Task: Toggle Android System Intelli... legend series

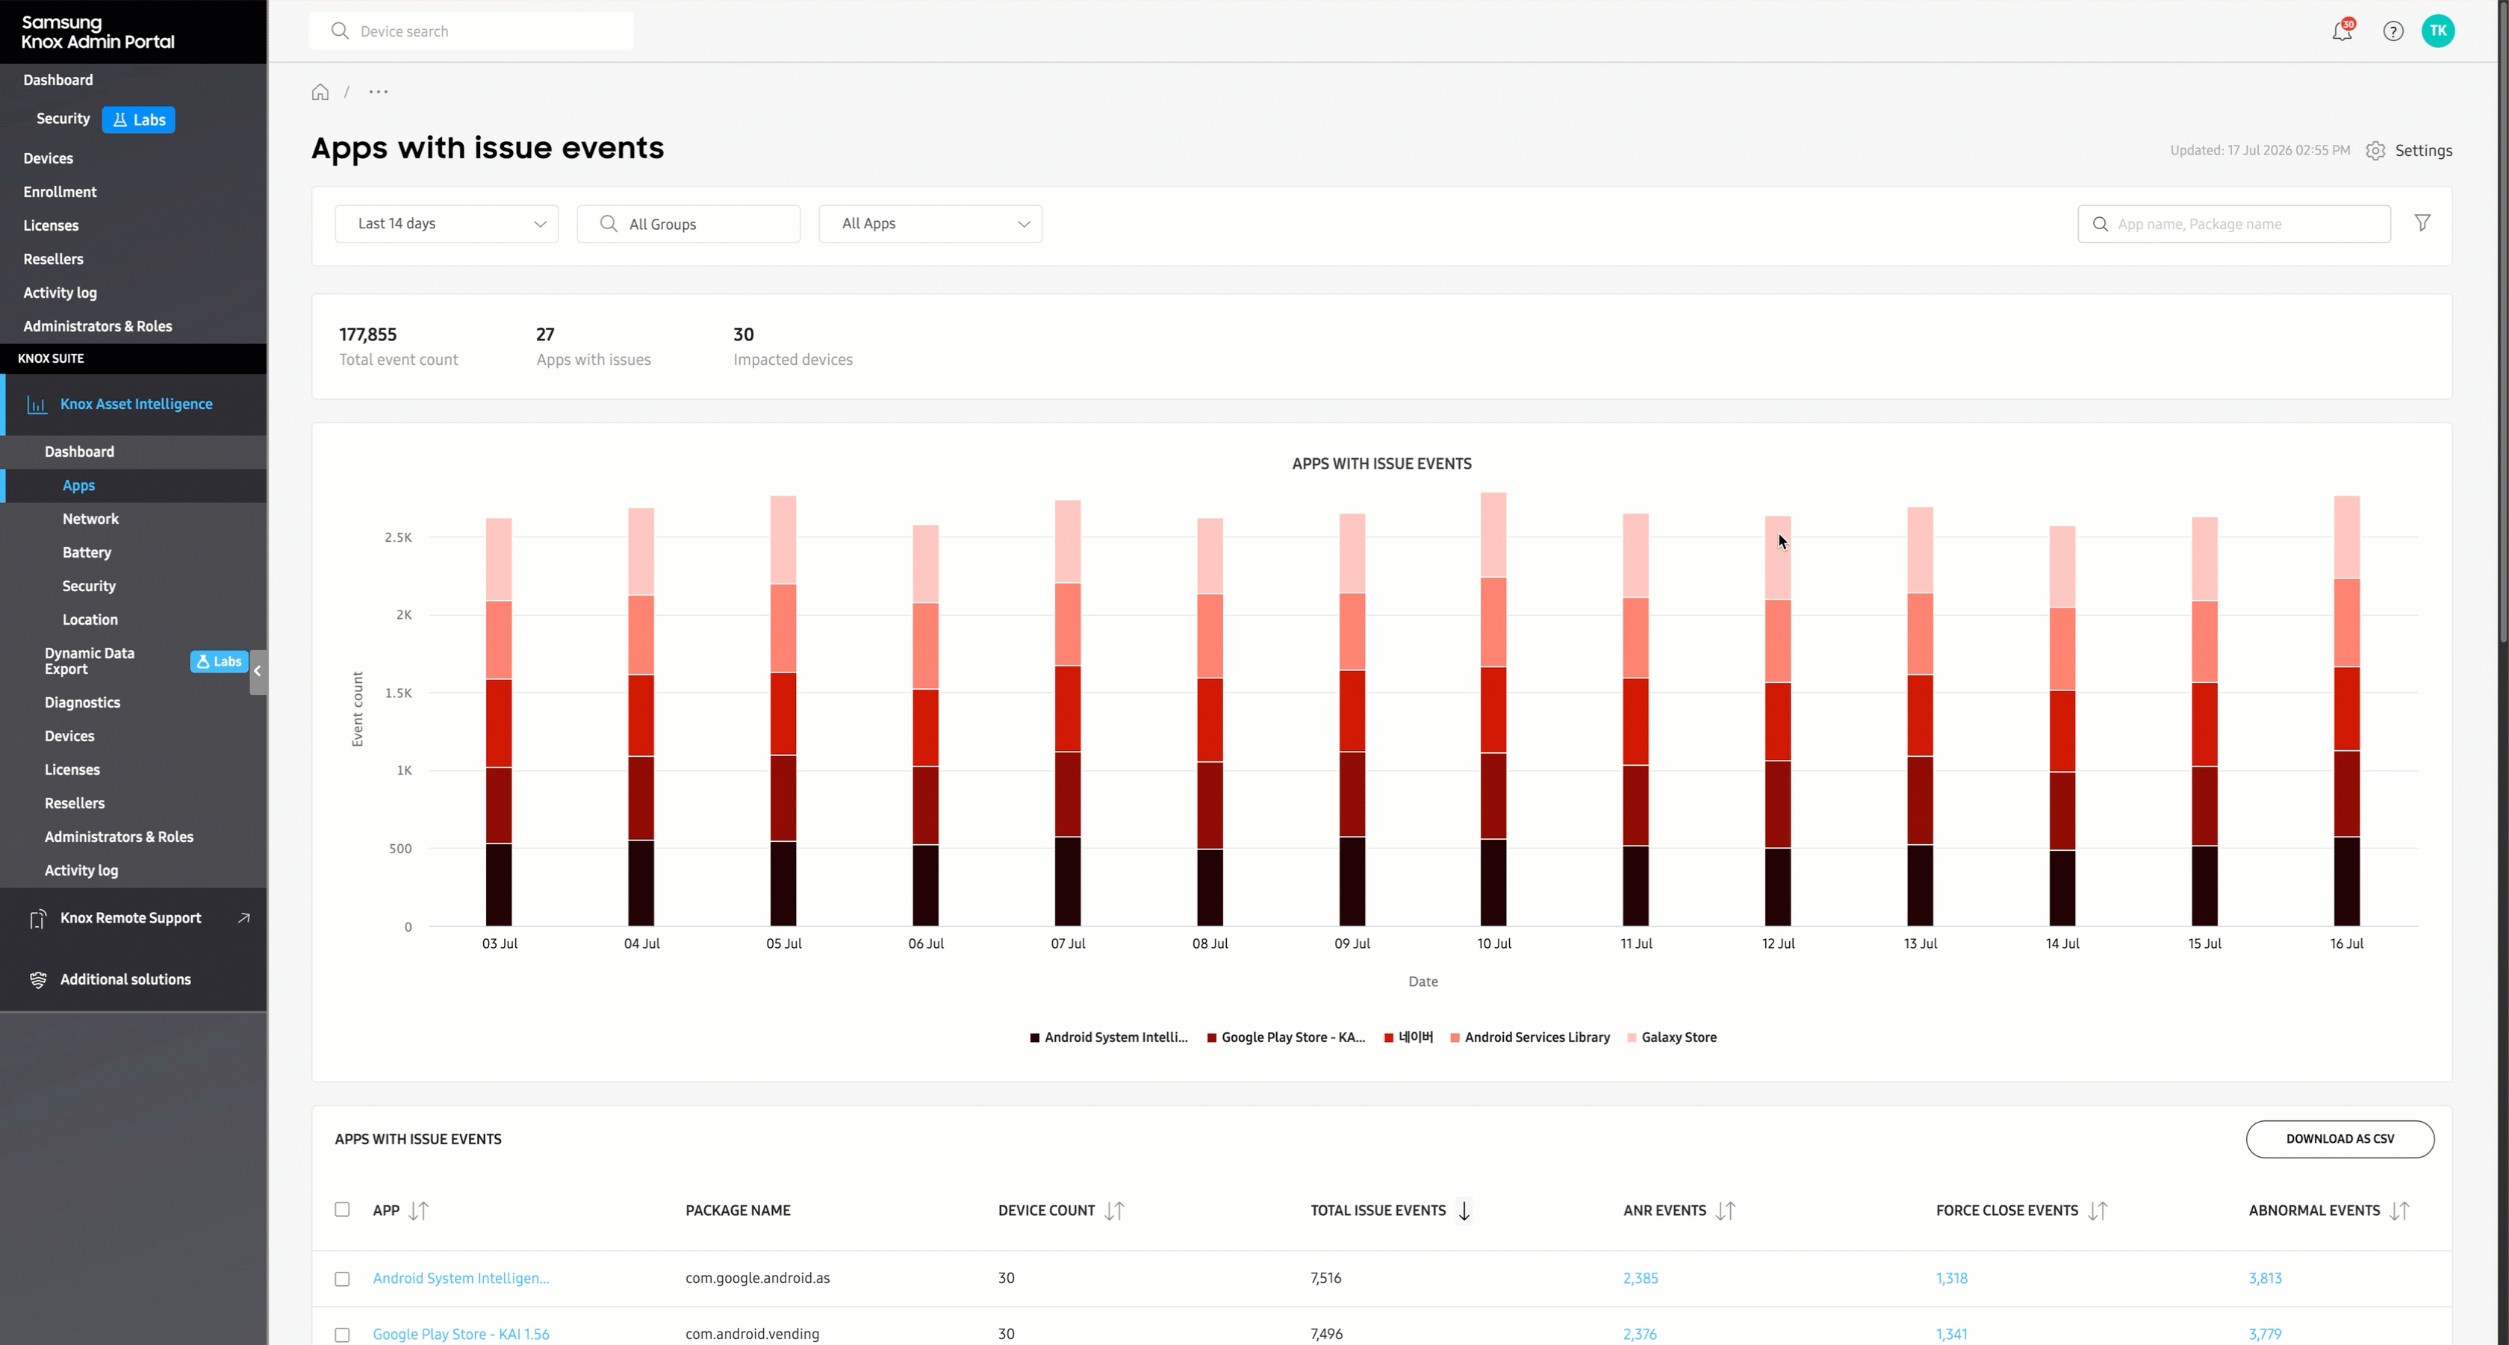Action: point(1108,1037)
